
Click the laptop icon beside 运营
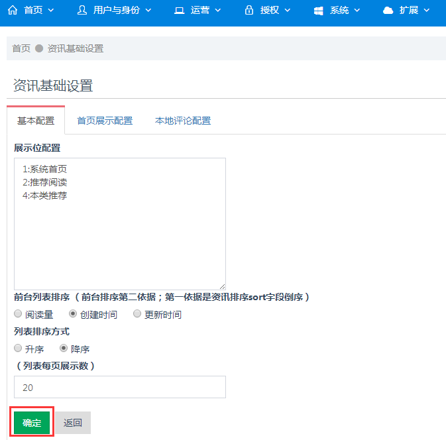[x=179, y=11]
